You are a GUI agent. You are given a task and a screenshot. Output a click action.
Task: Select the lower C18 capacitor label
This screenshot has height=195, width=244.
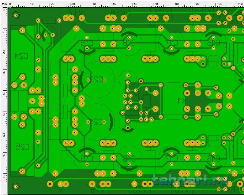[x=129, y=159]
